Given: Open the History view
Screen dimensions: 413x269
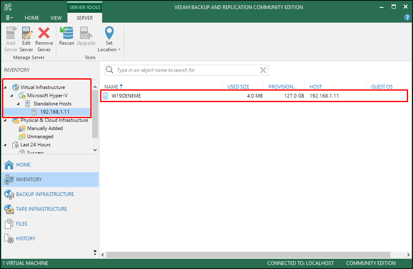Looking at the screenshot, I should pos(25,239).
